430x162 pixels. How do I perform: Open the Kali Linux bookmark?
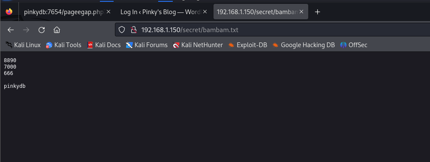(23, 45)
